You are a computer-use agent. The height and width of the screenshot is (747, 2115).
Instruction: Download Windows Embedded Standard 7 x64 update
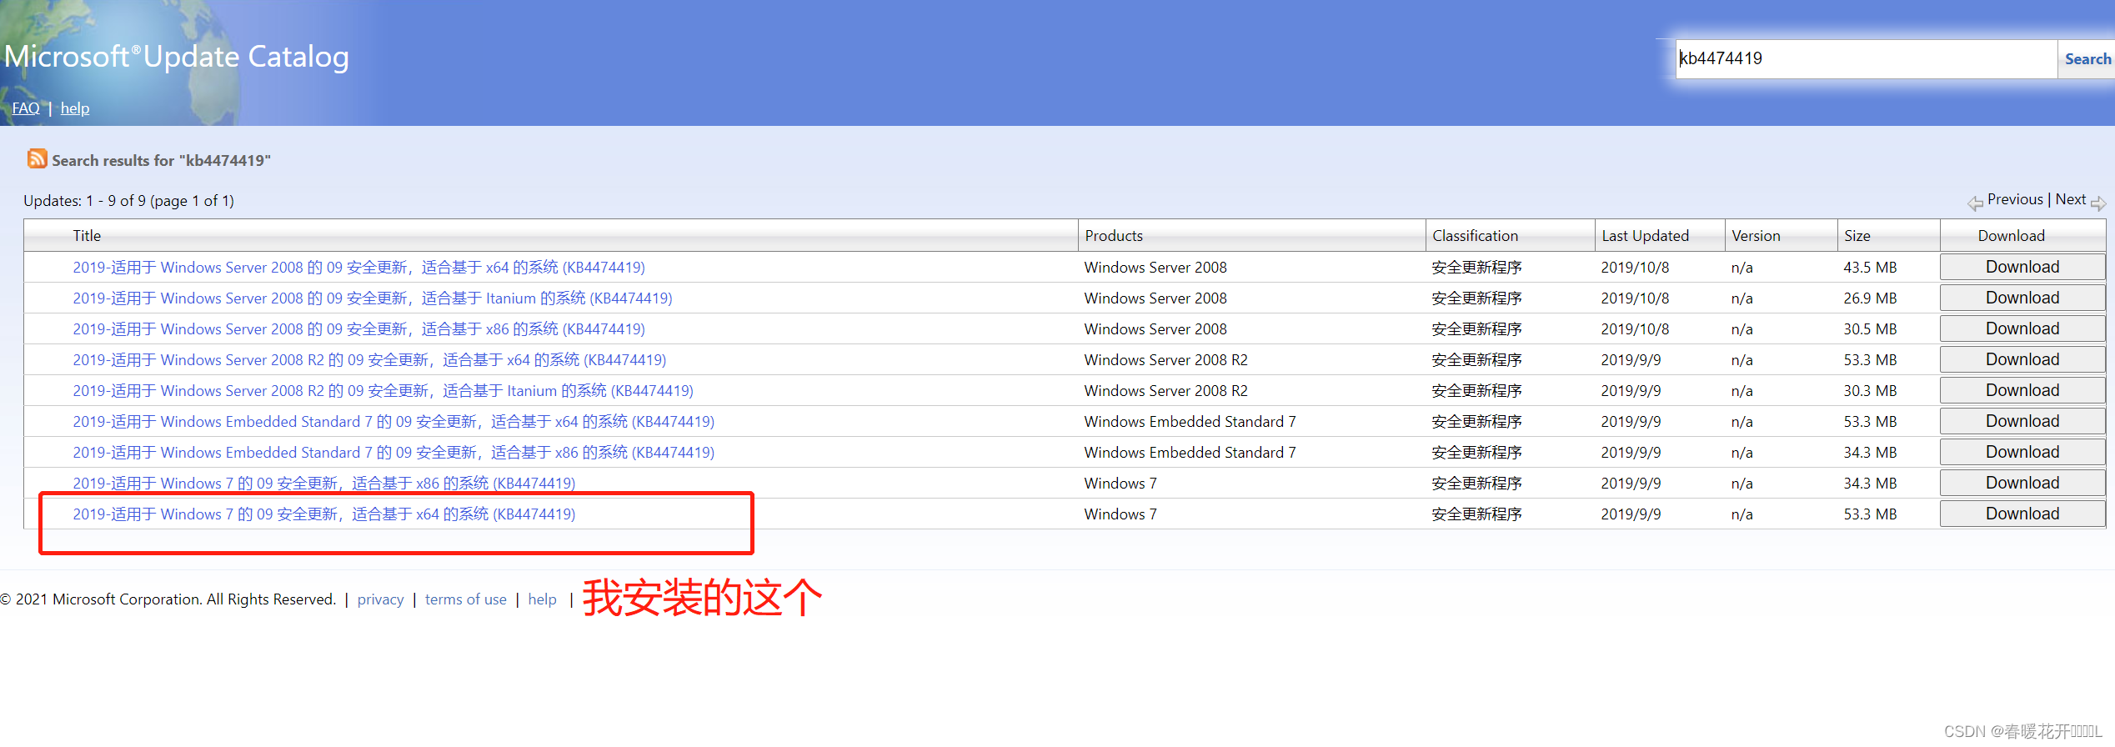coord(2022,421)
